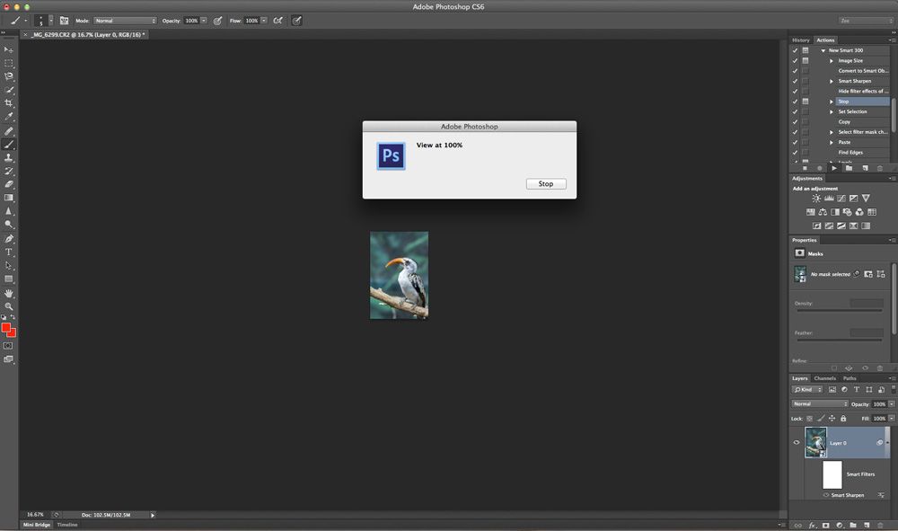The width and height of the screenshot is (898, 531).
Task: Toggle the checkmark for Image Size action
Action: tap(795, 61)
